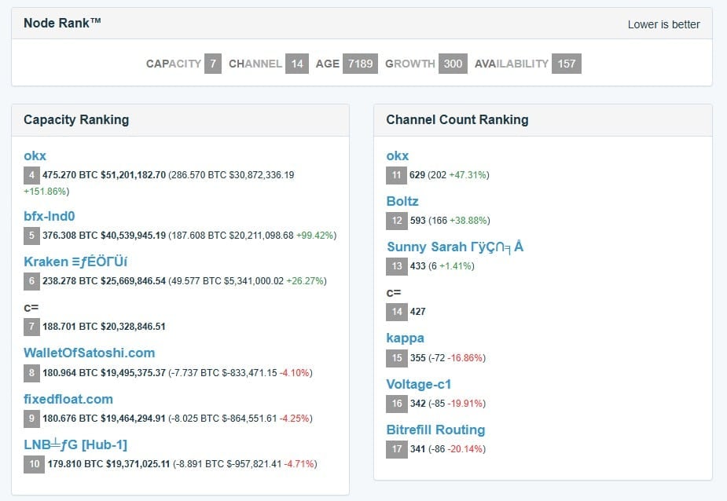Click rank badge 8 beside WalletOfSatoshi capacity
This screenshot has width=727, height=501.
pyautogui.click(x=31, y=373)
